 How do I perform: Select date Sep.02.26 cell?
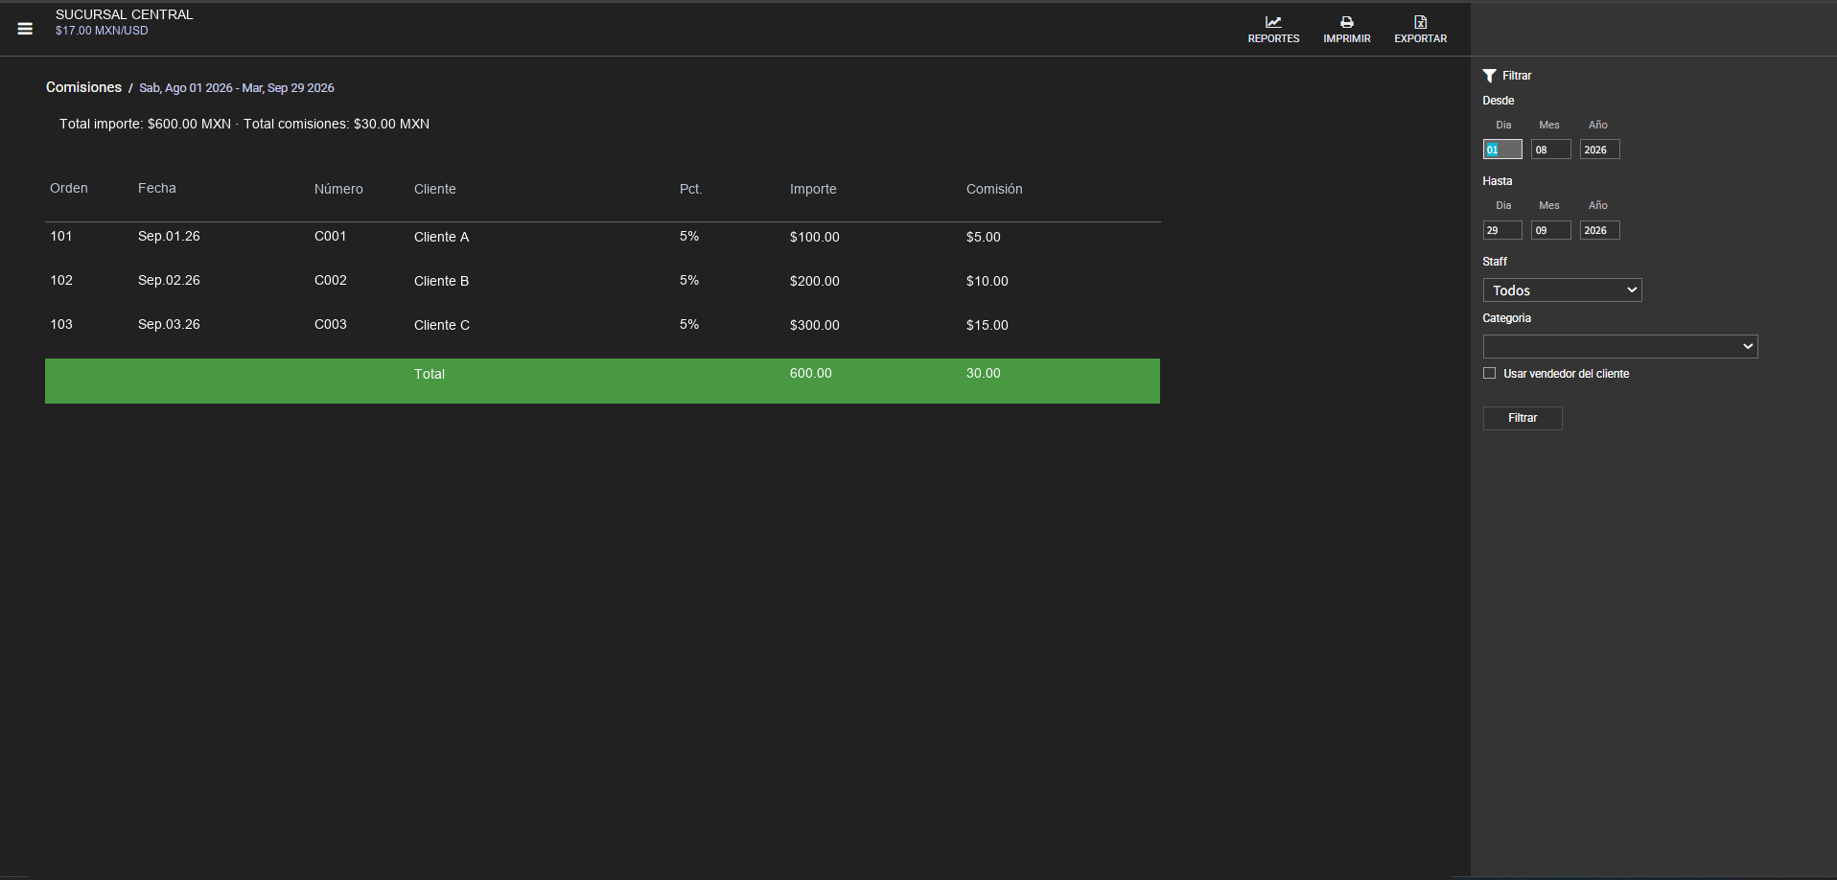pyautogui.click(x=169, y=280)
